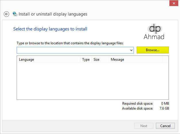Image resolution: width=180 pixels, height=134 pixels.
Task: Close the display languages window
Action: (x=173, y=3)
